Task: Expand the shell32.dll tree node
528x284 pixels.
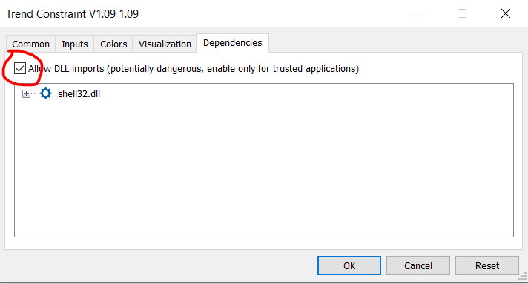Action: click(x=26, y=93)
